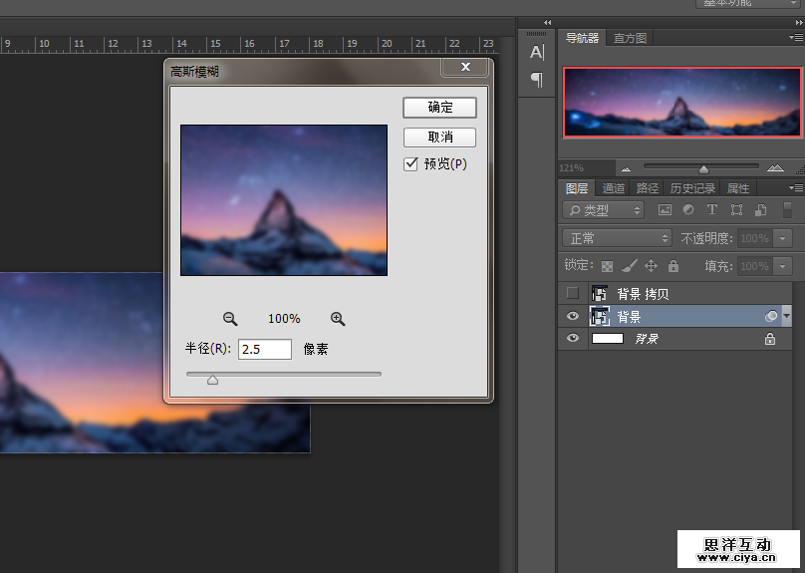Open the Character panel icon

[536, 53]
